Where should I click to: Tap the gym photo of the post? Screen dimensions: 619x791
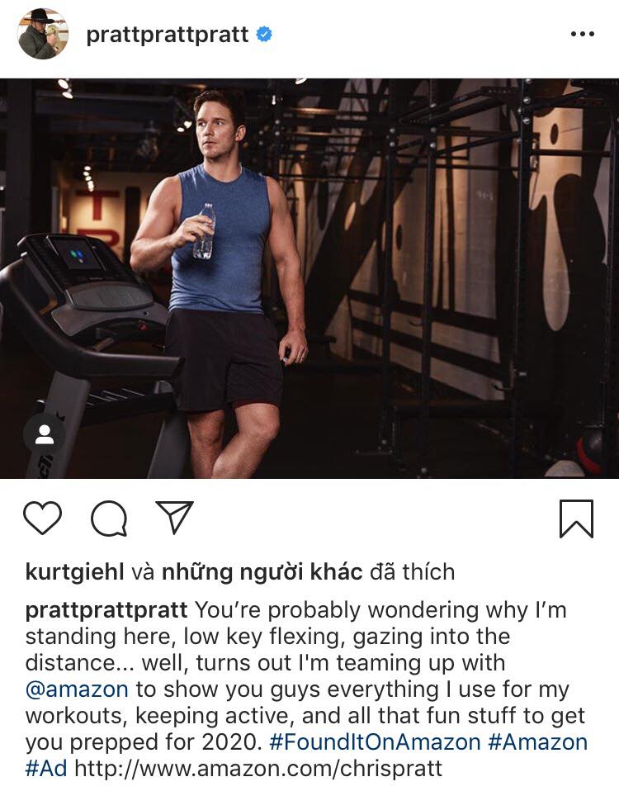pos(309,278)
